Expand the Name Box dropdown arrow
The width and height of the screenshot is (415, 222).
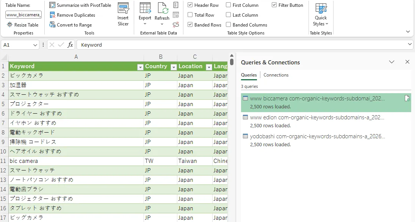35,45
